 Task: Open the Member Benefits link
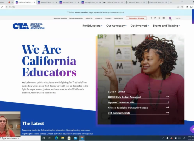pyautogui.click(x=60, y=18)
